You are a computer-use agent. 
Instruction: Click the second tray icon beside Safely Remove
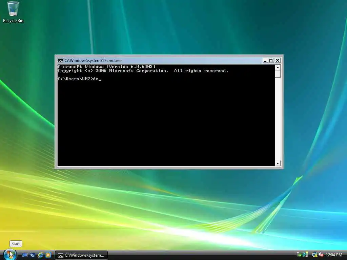point(305,255)
